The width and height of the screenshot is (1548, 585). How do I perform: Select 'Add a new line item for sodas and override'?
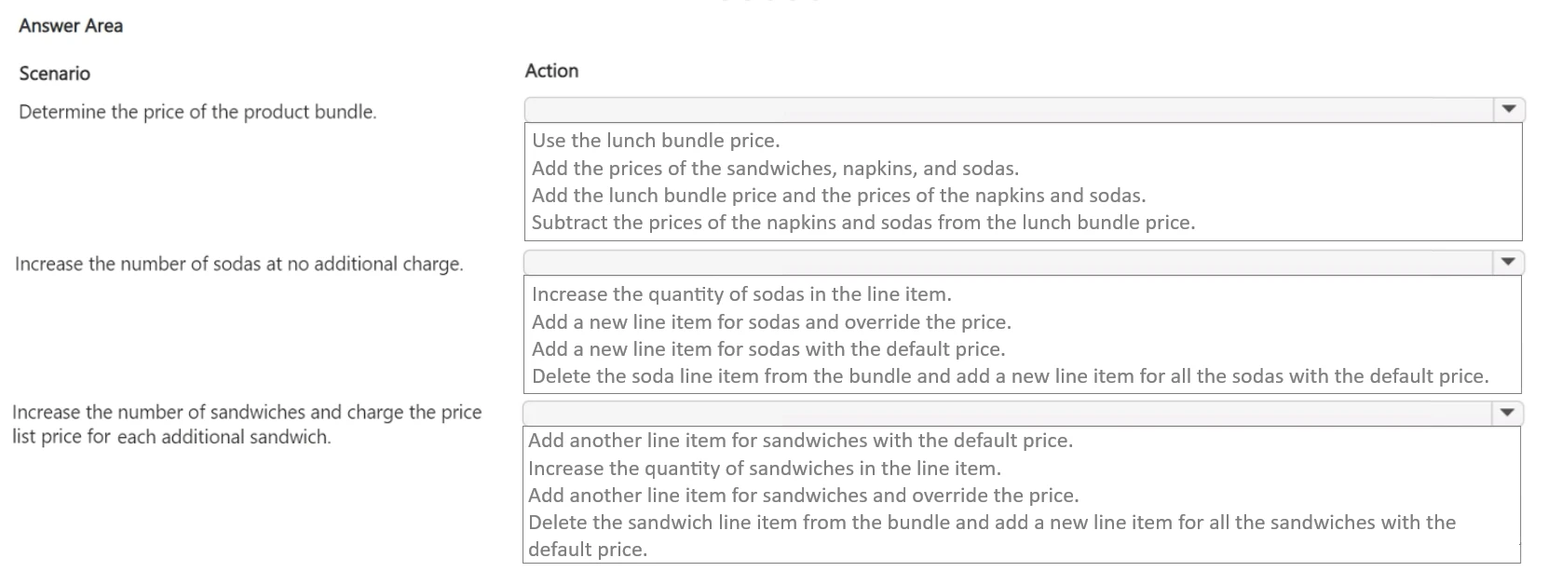tap(771, 322)
